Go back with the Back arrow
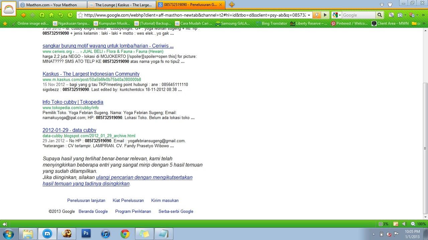This screenshot has height=240, width=428. 23,15
